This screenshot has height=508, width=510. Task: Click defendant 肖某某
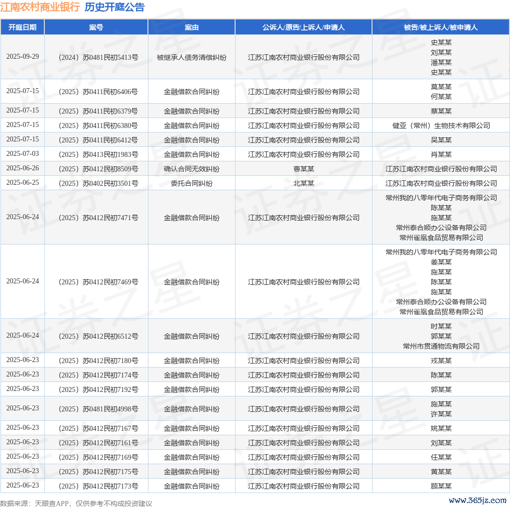(441, 154)
